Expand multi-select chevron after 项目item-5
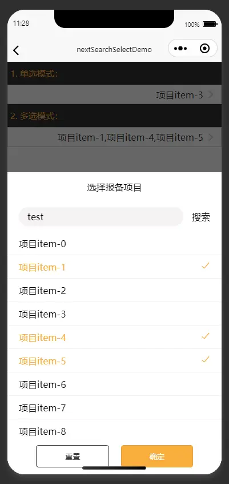The height and width of the screenshot is (484, 229). (x=211, y=137)
